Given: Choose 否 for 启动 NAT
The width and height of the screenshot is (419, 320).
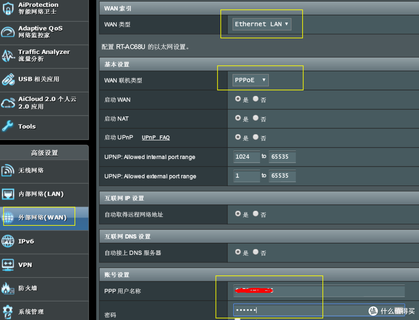Looking at the screenshot, I should (256, 118).
